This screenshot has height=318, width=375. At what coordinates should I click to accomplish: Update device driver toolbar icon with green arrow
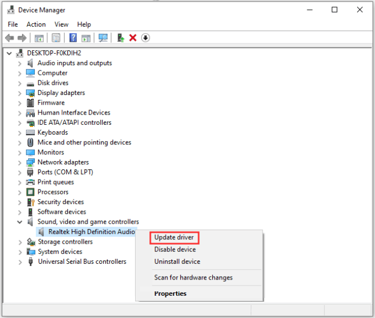click(x=120, y=38)
